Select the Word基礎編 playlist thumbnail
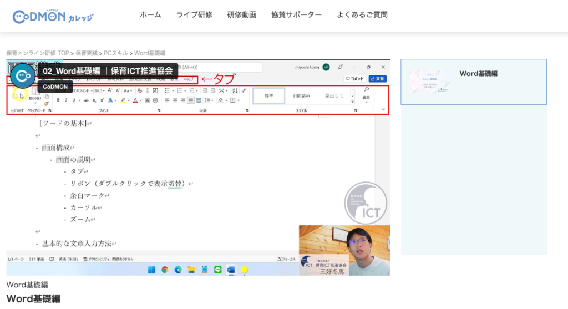Screen dimensions: 568x309 [x=429, y=82]
